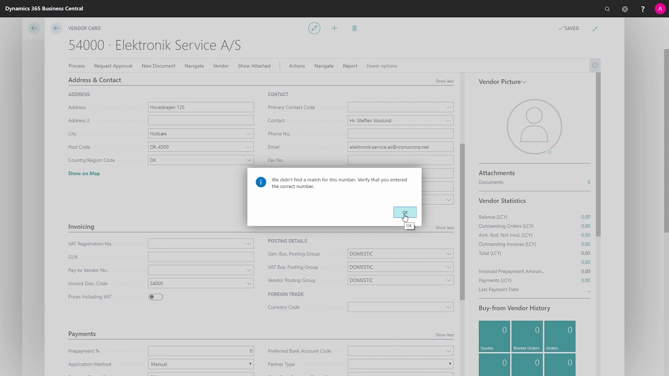Image resolution: width=669 pixels, height=376 pixels.
Task: Open the Process menu
Action: [76, 66]
